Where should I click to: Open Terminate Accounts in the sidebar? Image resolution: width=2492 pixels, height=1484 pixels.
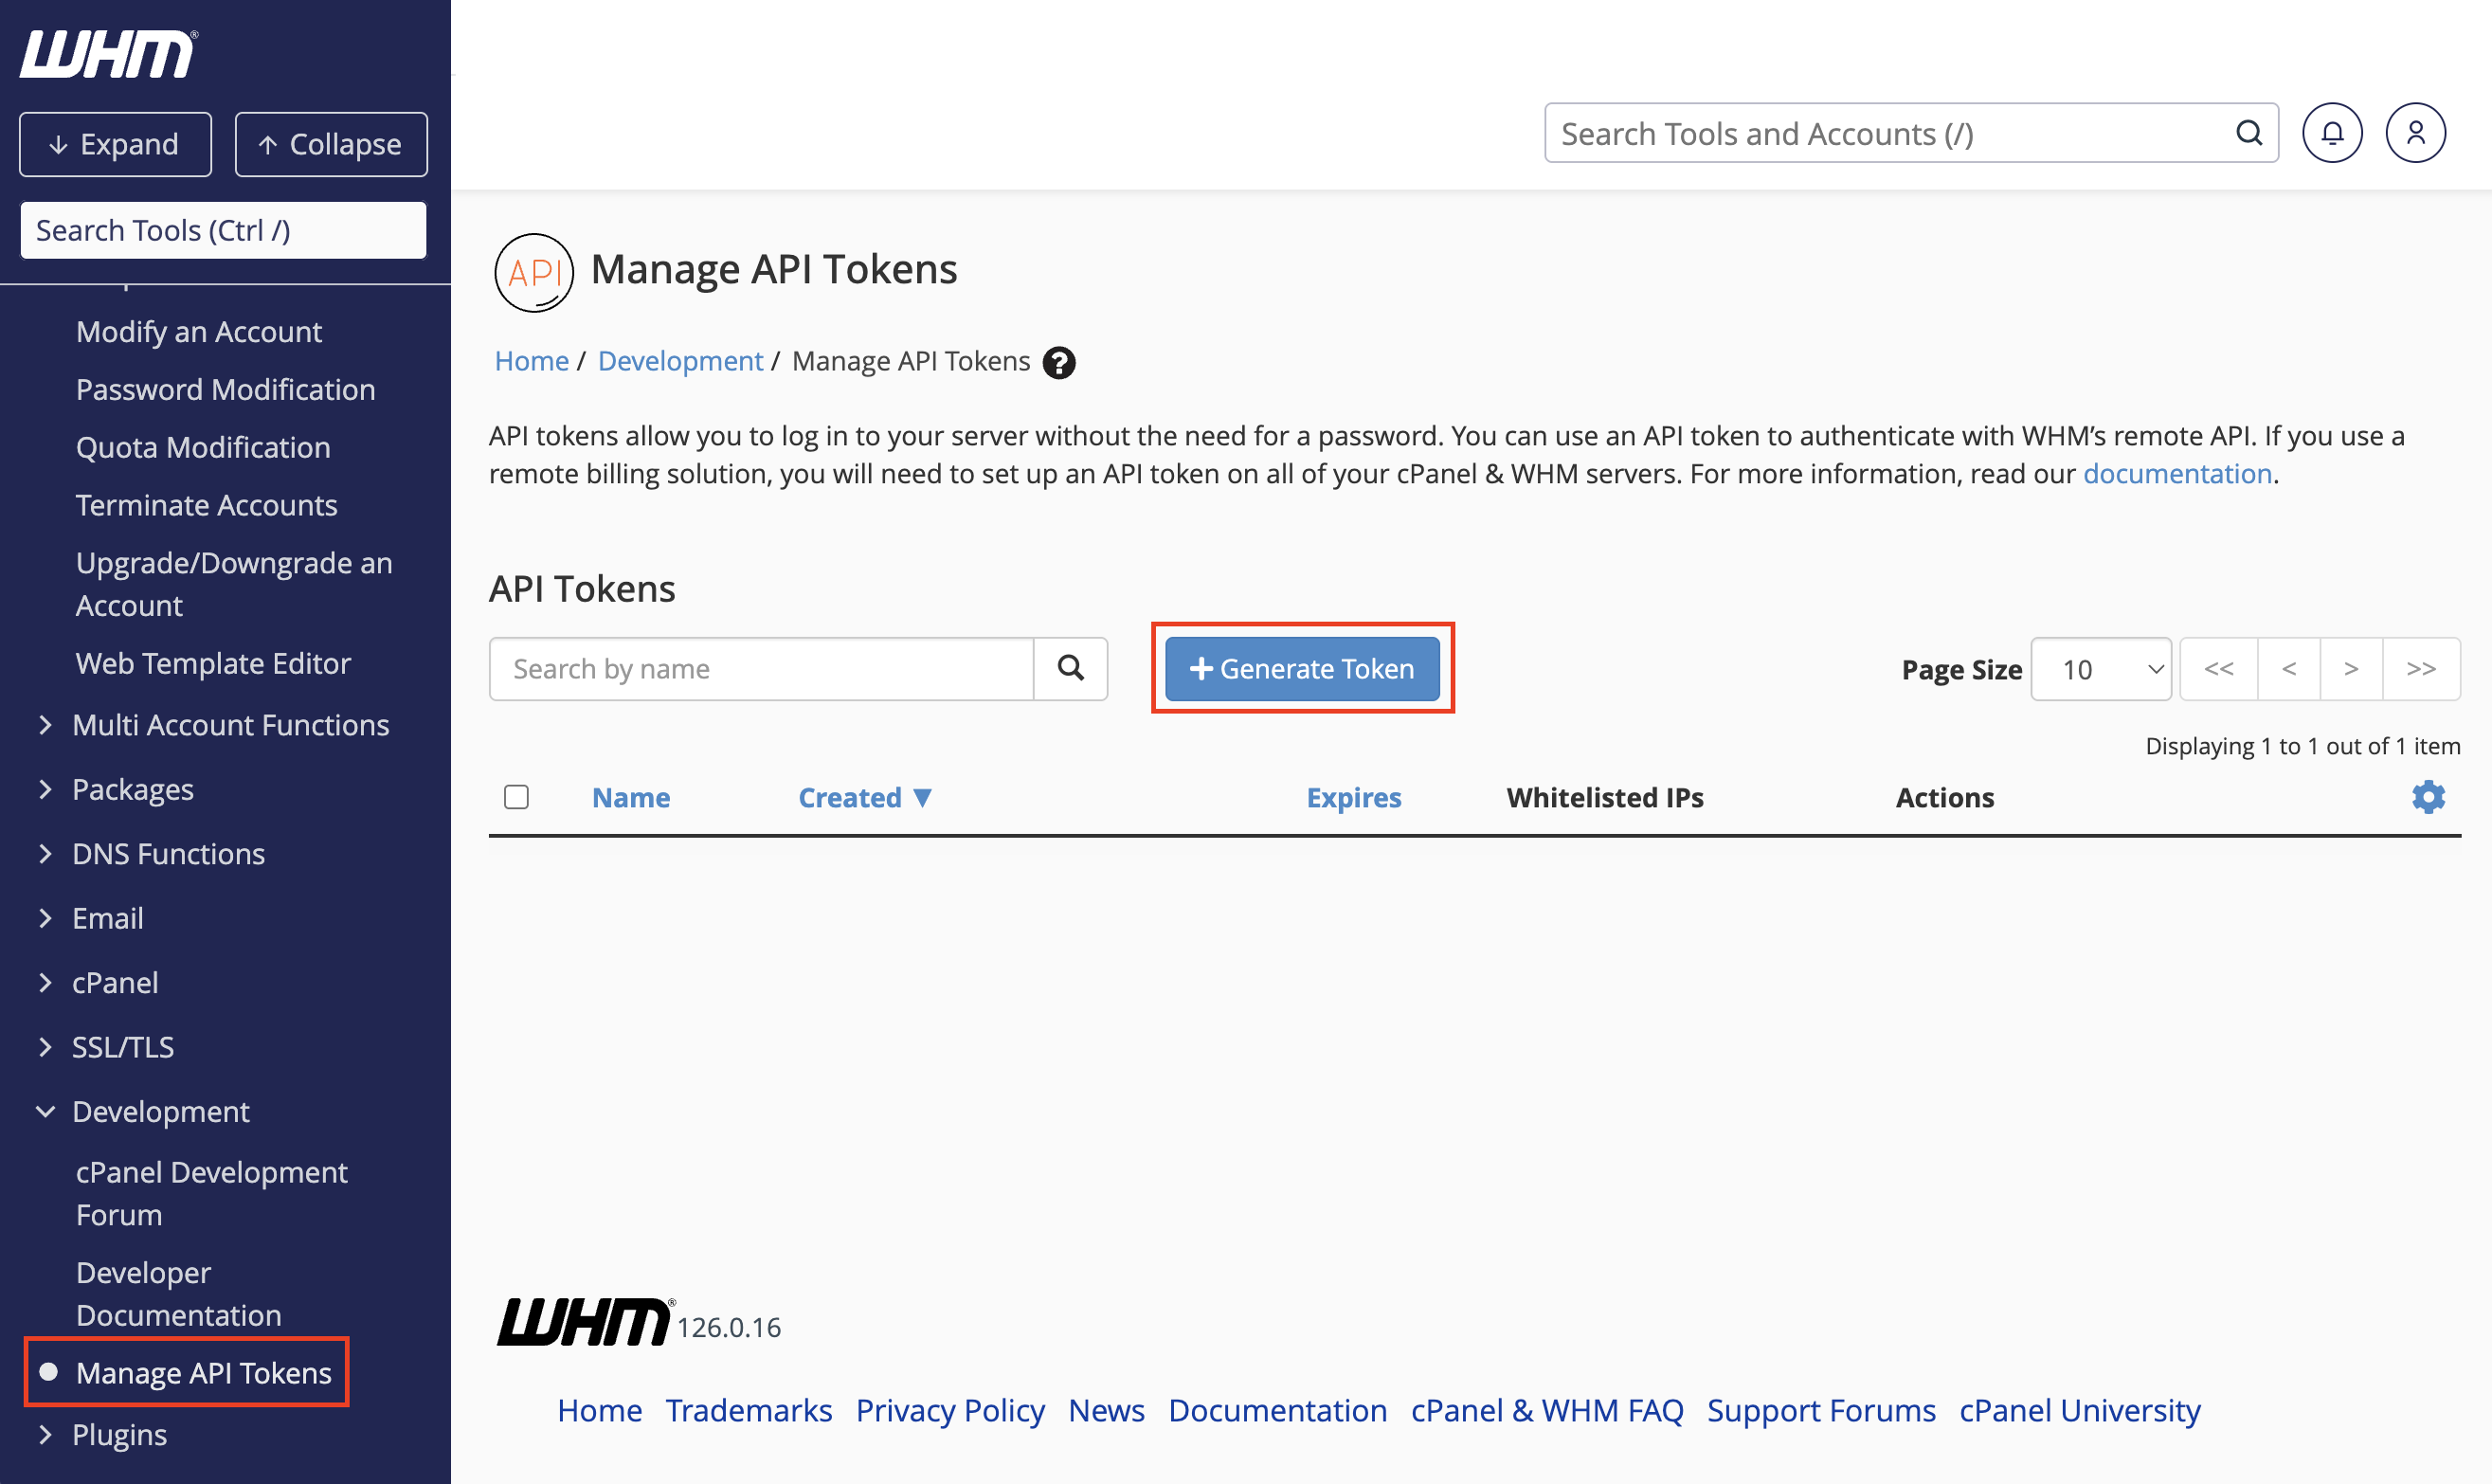pyautogui.click(x=206, y=505)
